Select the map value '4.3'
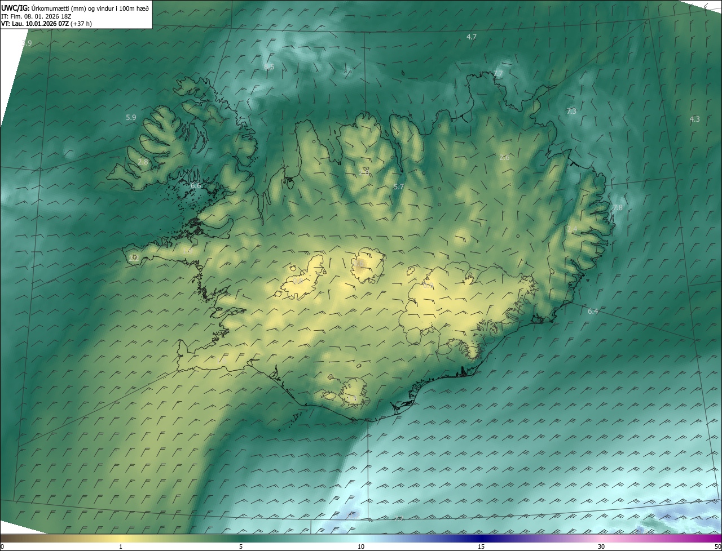 [695, 119]
